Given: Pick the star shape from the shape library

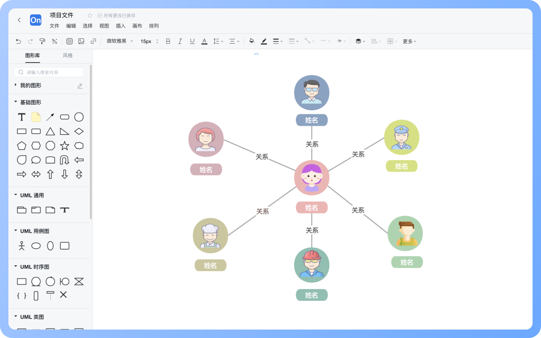Looking at the screenshot, I should (x=64, y=146).
